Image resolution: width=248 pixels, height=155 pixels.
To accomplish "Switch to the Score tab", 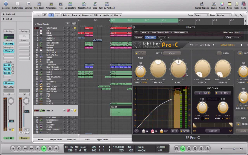I will pyautogui.click(x=87, y=139).
